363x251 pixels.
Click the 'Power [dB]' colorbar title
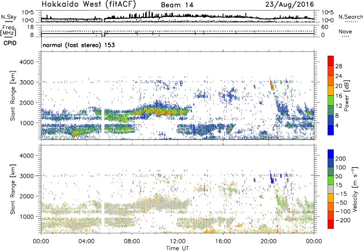[346, 96]
